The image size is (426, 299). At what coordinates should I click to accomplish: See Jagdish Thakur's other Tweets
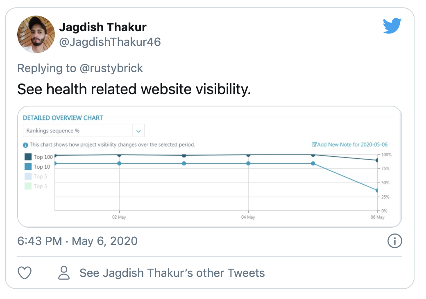(x=172, y=273)
